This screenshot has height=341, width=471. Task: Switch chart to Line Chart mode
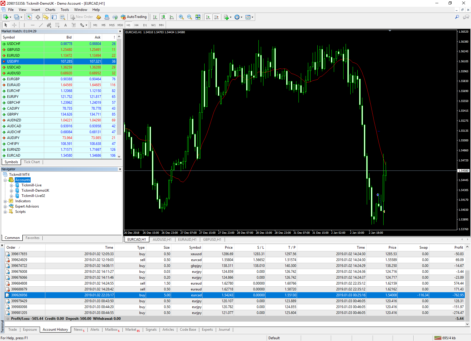click(172, 17)
